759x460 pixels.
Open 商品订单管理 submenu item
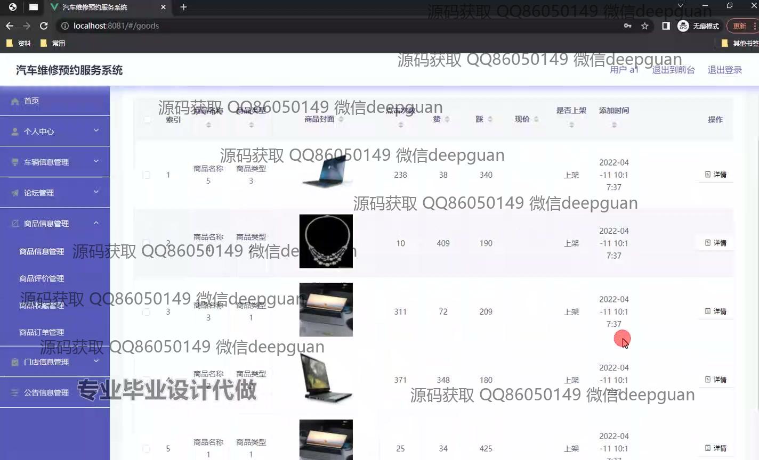pyautogui.click(x=42, y=332)
